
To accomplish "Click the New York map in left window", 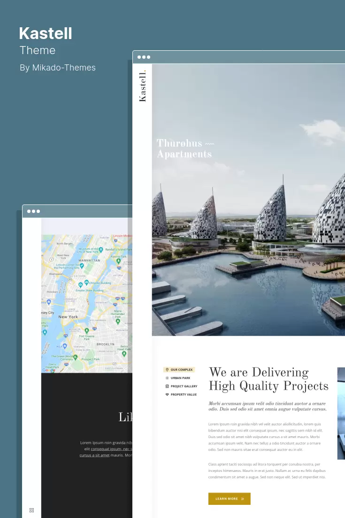I will tap(87, 304).
